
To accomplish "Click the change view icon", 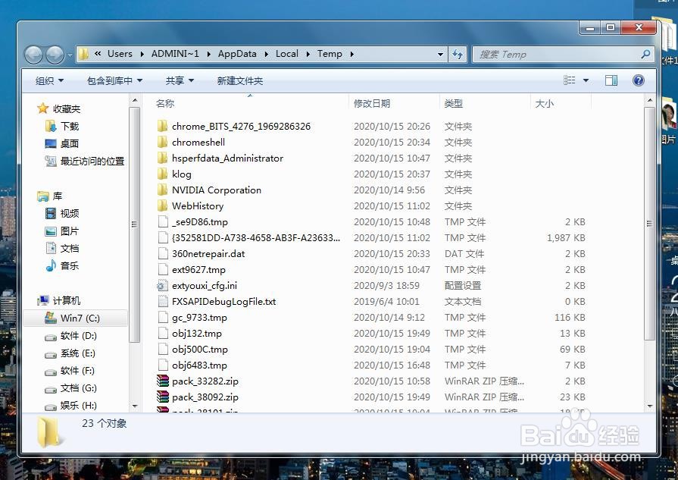I will tap(570, 80).
